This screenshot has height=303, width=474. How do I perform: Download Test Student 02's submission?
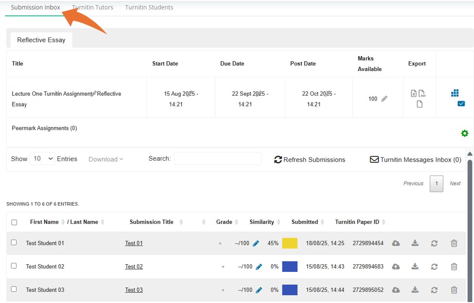[x=415, y=267]
